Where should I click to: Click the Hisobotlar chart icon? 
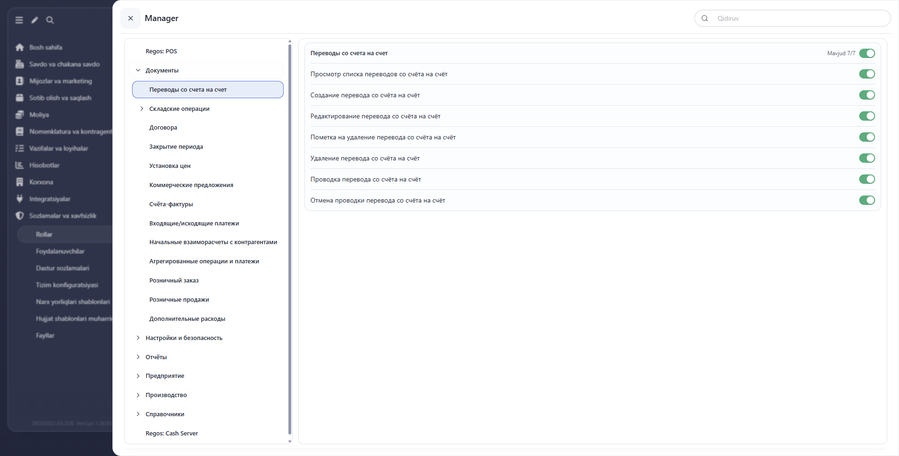pyautogui.click(x=20, y=165)
